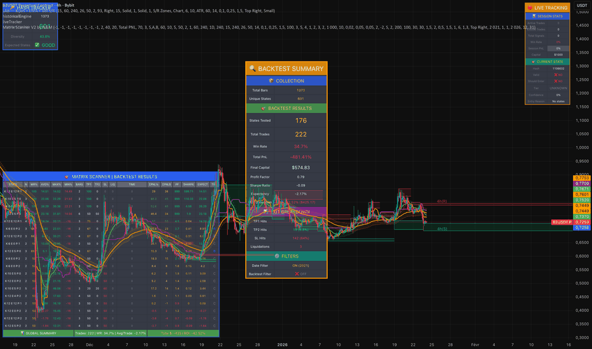Click the Collection section package icon

[272, 81]
